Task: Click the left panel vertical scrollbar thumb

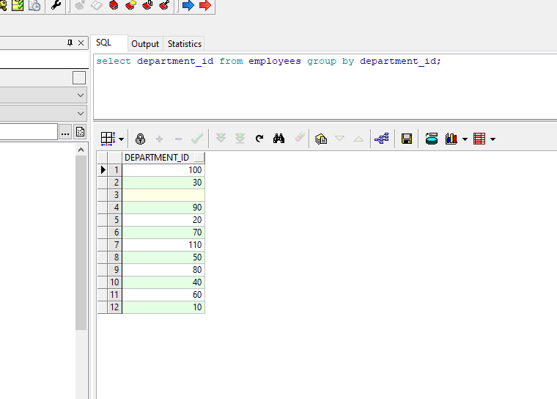Action: [x=81, y=243]
